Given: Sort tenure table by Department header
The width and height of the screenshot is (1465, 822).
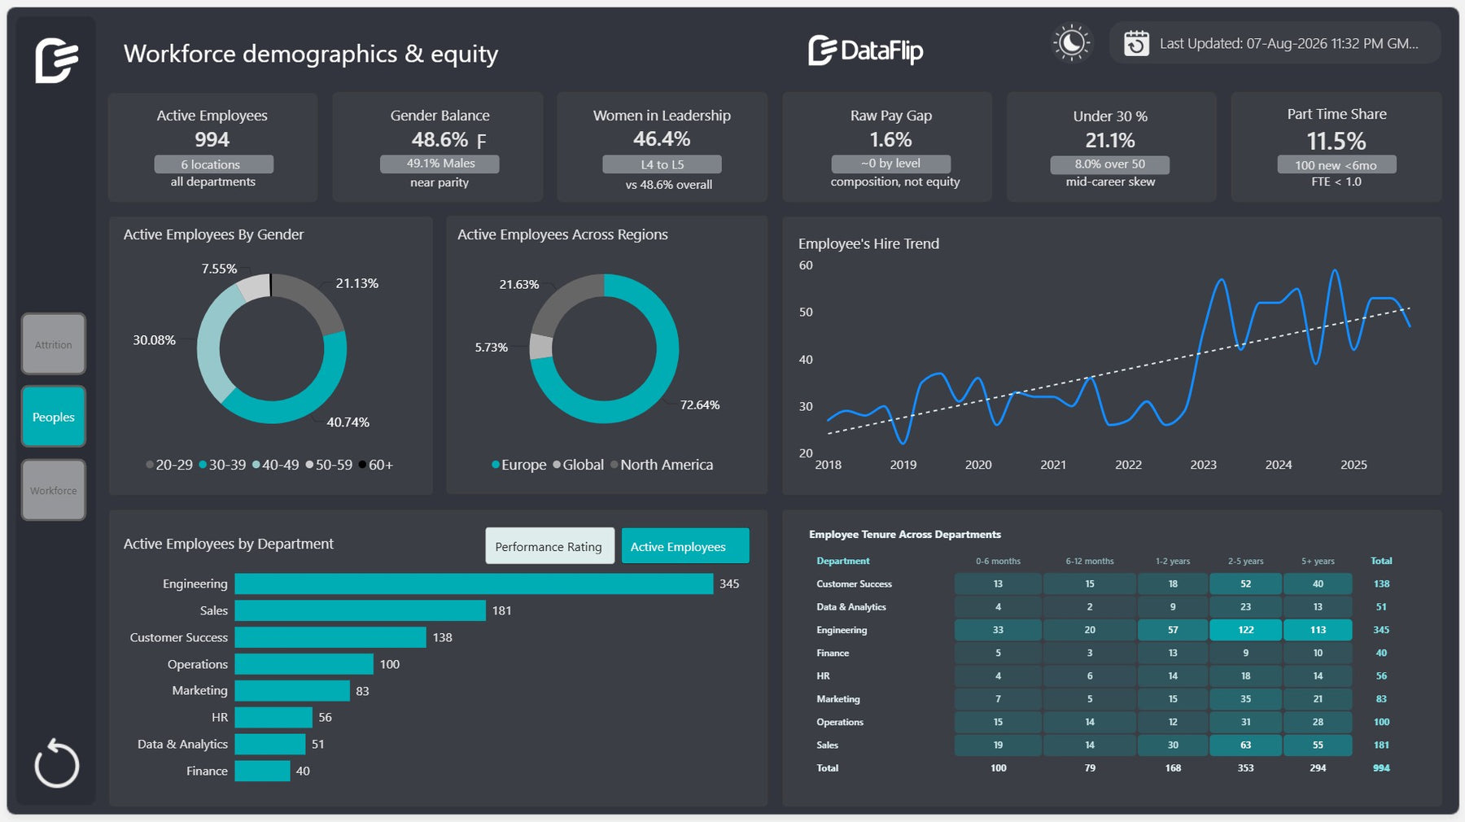Looking at the screenshot, I should pyautogui.click(x=843, y=561).
